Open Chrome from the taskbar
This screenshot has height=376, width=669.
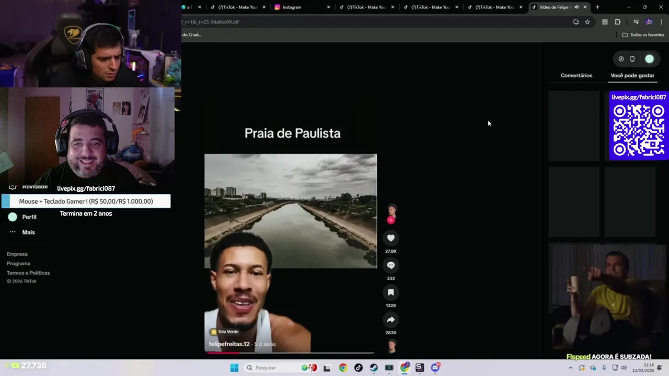(343, 368)
